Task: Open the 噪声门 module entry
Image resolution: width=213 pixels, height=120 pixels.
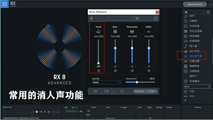Action: (x=193, y=76)
